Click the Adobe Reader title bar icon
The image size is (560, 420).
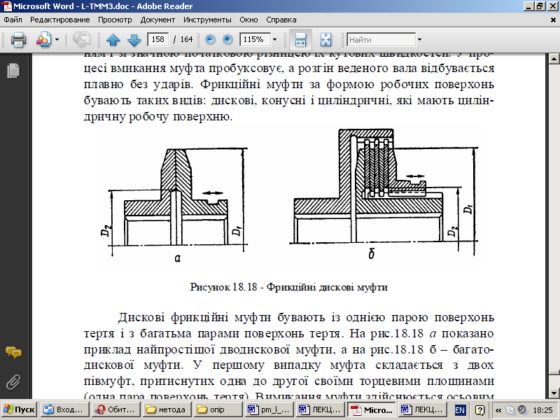click(7, 6)
